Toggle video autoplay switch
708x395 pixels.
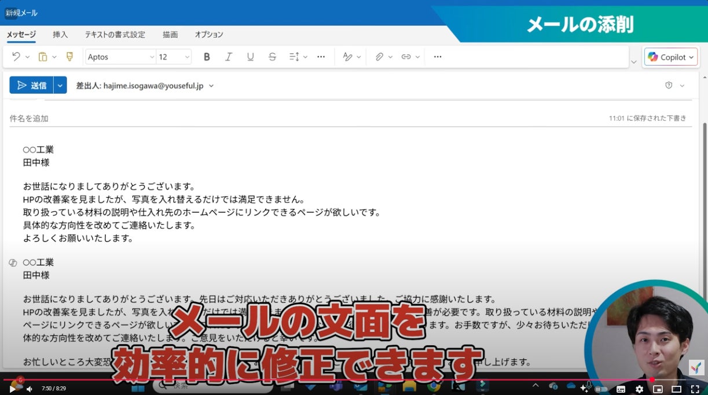pyautogui.click(x=601, y=389)
